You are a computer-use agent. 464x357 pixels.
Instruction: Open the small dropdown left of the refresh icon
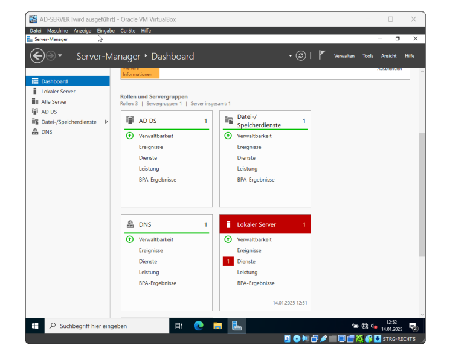[290, 56]
